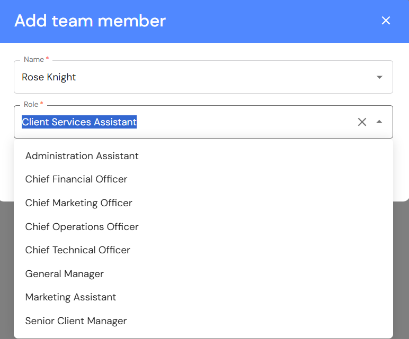Select Chief Operations Officer role

coord(82,227)
